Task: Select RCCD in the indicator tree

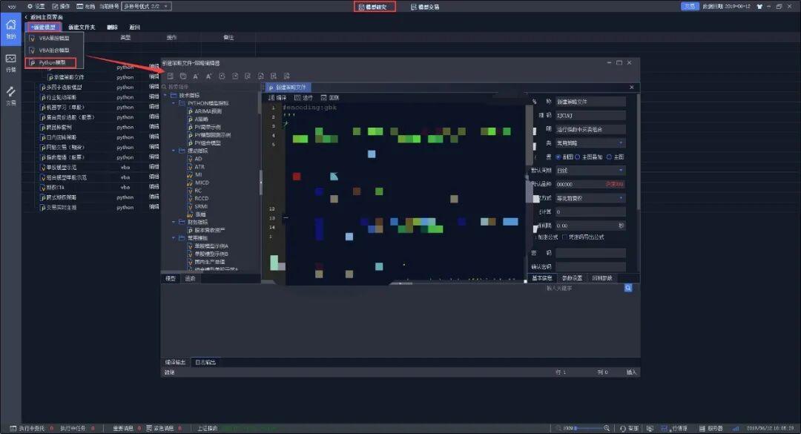Action: (x=202, y=198)
